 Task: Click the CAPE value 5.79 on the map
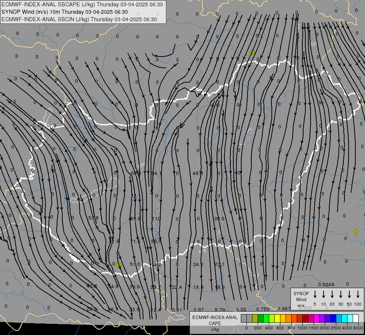click(220, 310)
